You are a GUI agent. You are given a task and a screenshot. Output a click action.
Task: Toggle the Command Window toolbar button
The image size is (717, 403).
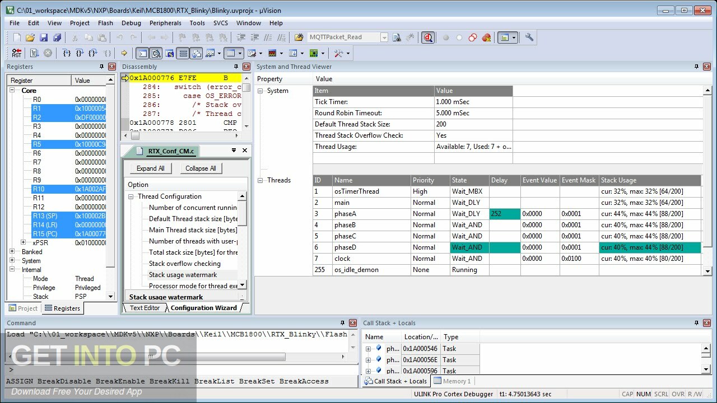[x=143, y=53]
